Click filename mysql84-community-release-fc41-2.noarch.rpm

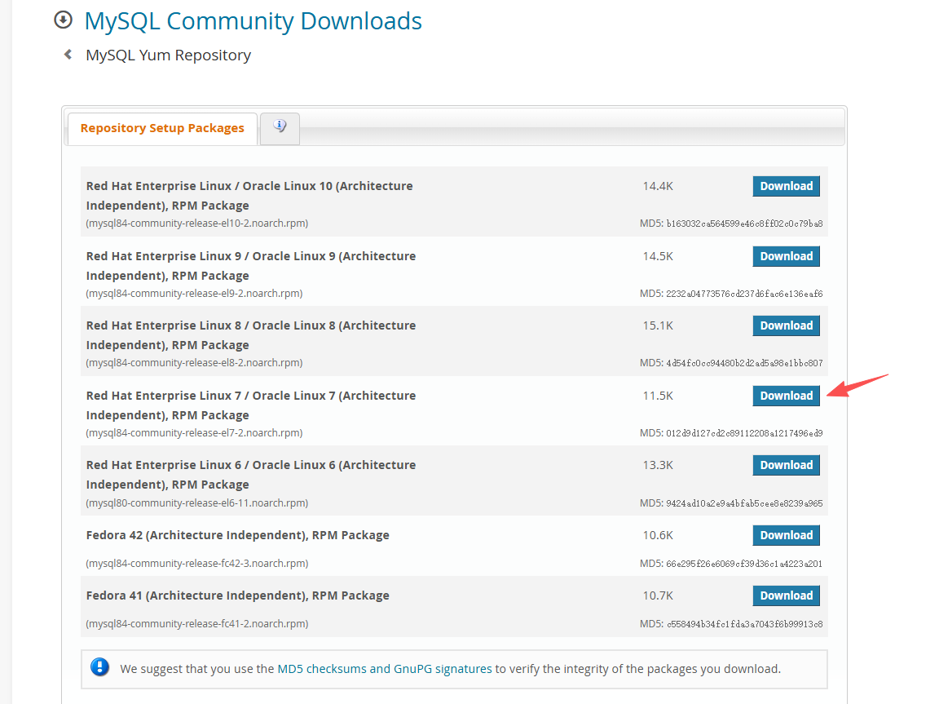[x=197, y=624]
